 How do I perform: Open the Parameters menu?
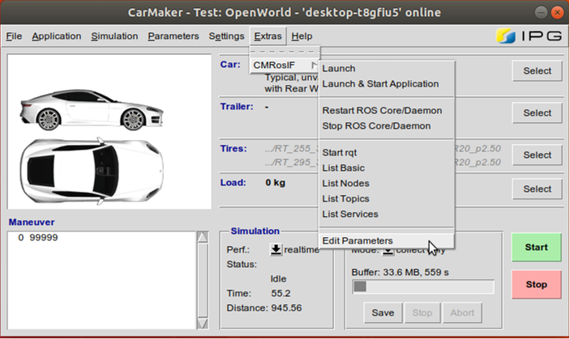pos(174,36)
